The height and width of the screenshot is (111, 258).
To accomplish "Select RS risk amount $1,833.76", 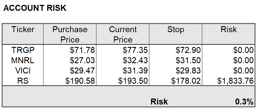I will (235, 81).
